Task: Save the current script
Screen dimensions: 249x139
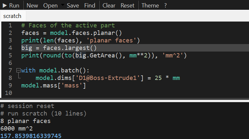Action: [73, 6]
